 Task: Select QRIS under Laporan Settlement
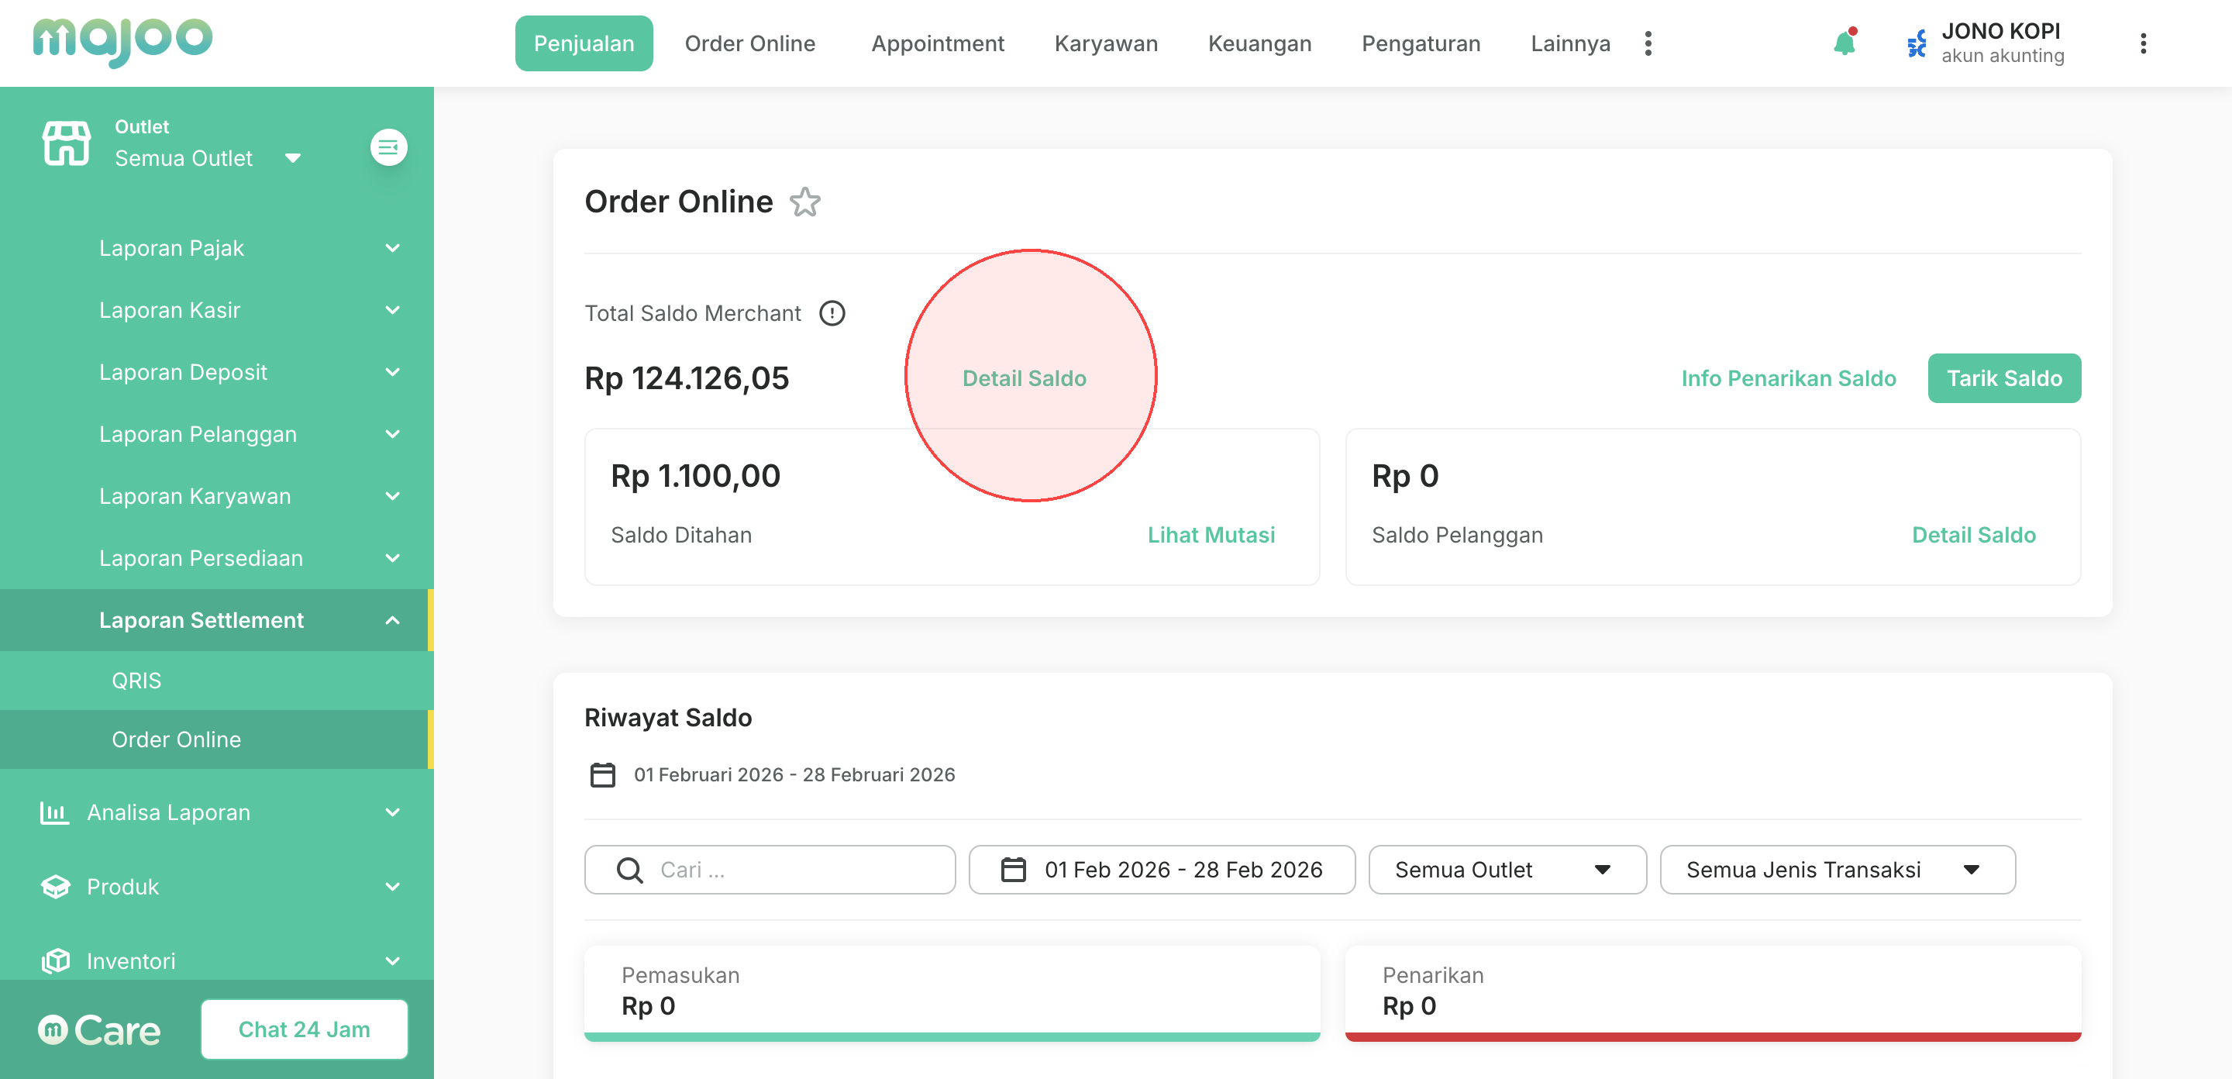pyautogui.click(x=136, y=681)
